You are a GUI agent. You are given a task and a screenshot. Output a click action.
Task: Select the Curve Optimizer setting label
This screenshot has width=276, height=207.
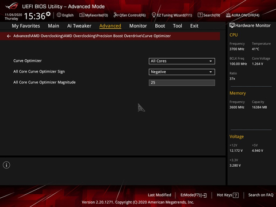point(28,61)
